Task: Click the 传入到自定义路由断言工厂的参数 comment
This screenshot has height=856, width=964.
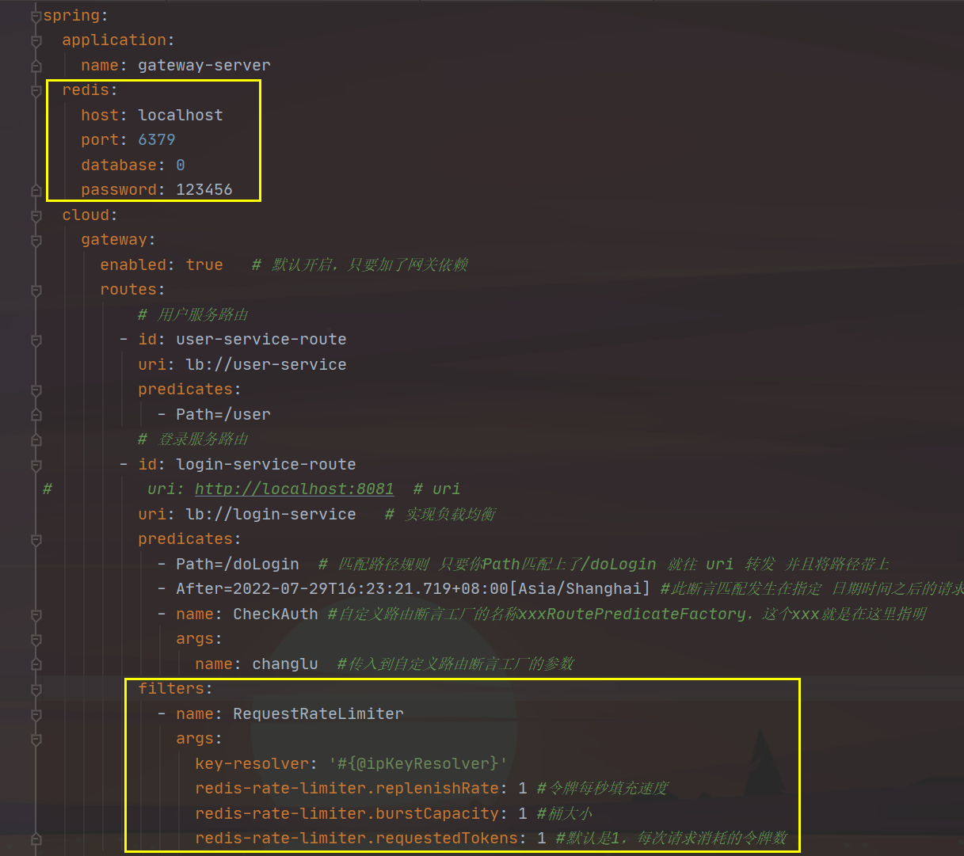Action: [x=455, y=664]
